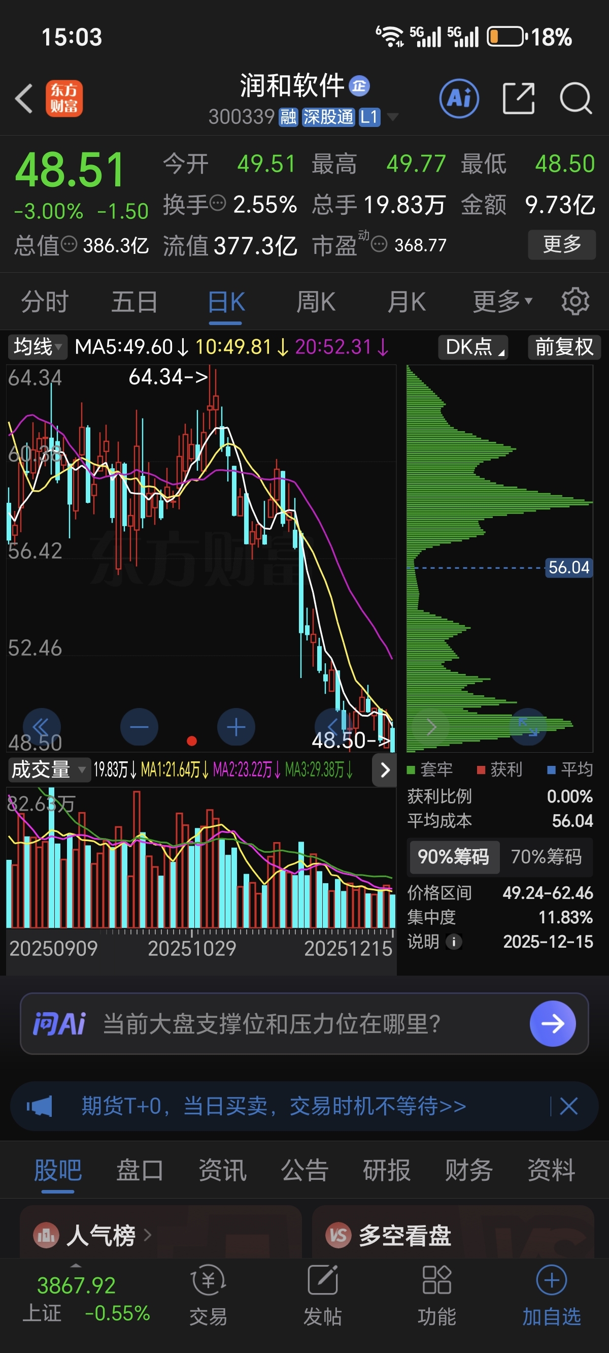
Task: Tap the info icon beside 市盈
Action: 379,244
